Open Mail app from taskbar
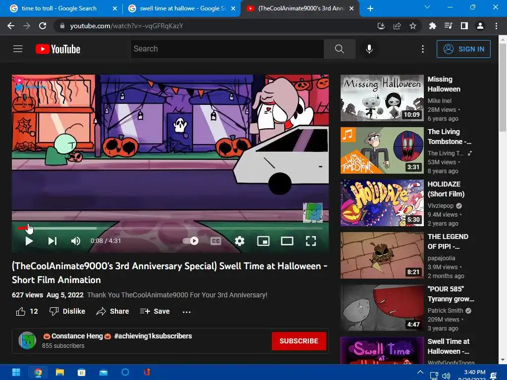The height and width of the screenshot is (380, 507). click(103, 373)
